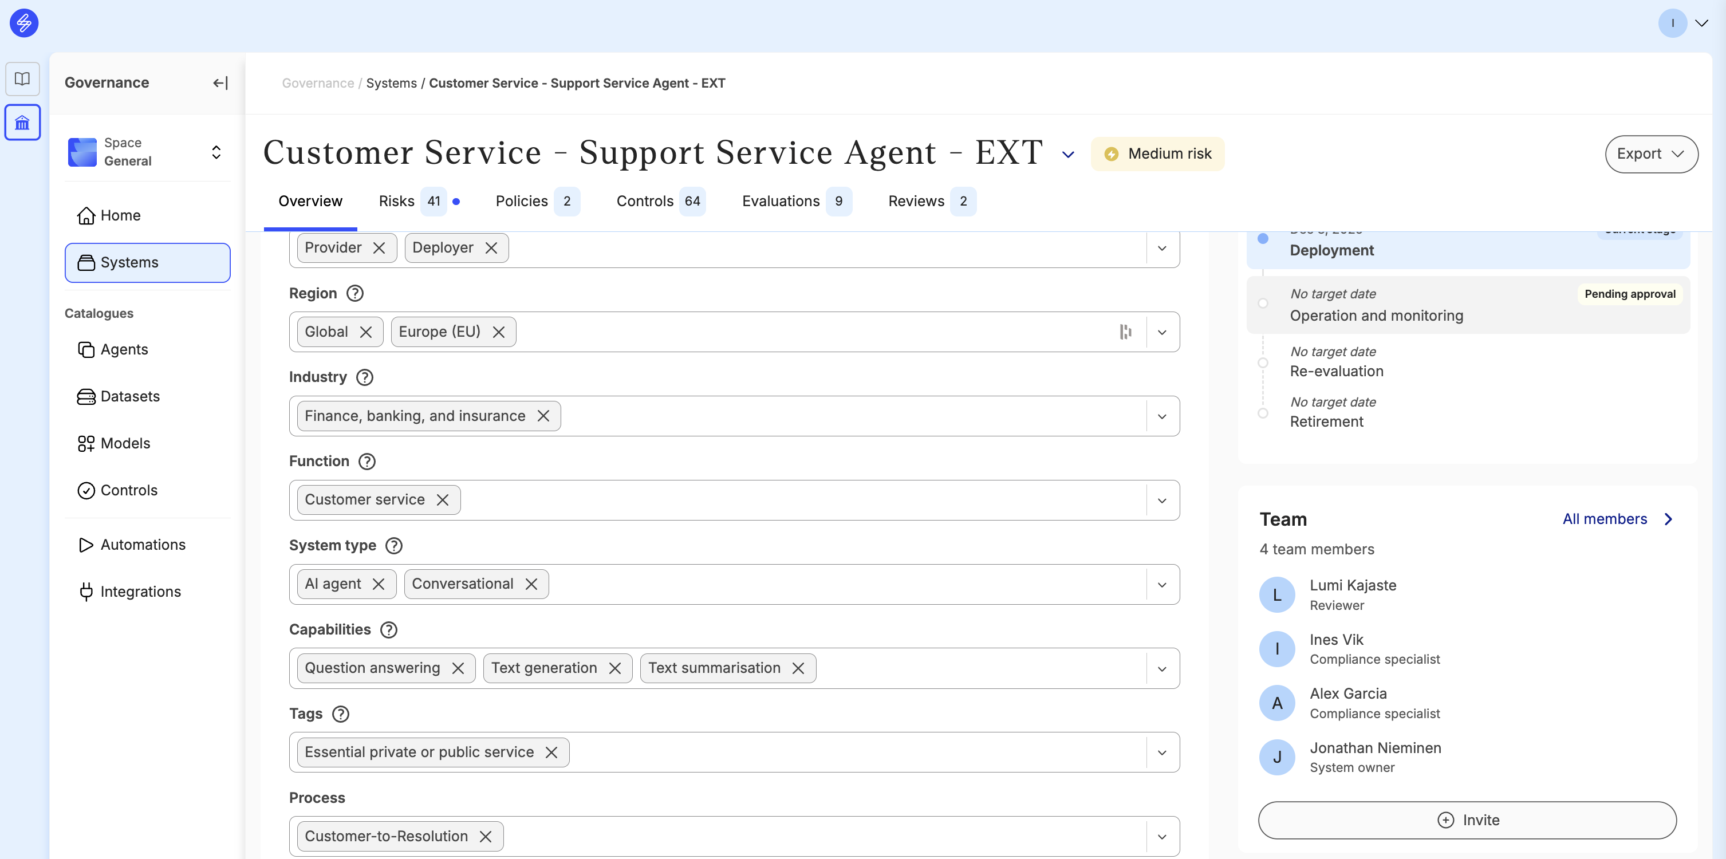Screen dimensions: 1726x859
Task: Click the Medium risk badge
Action: 1157,154
